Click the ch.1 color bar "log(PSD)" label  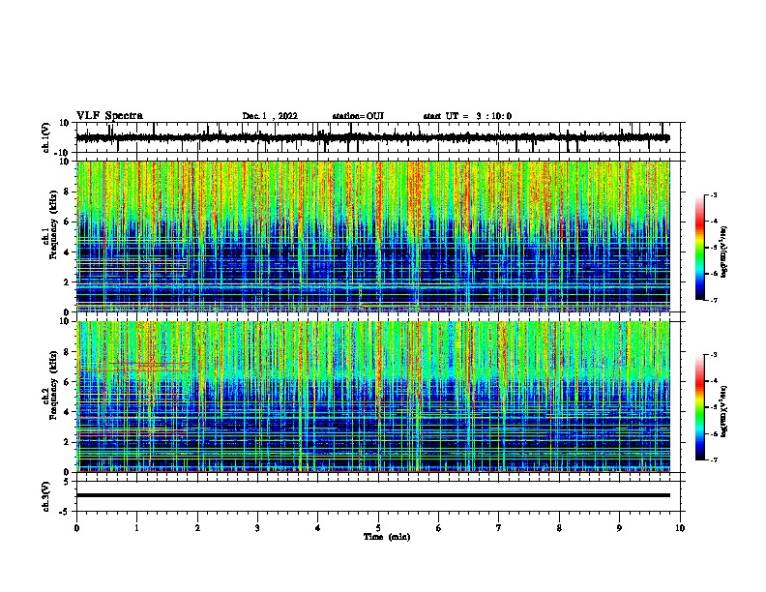point(724,252)
